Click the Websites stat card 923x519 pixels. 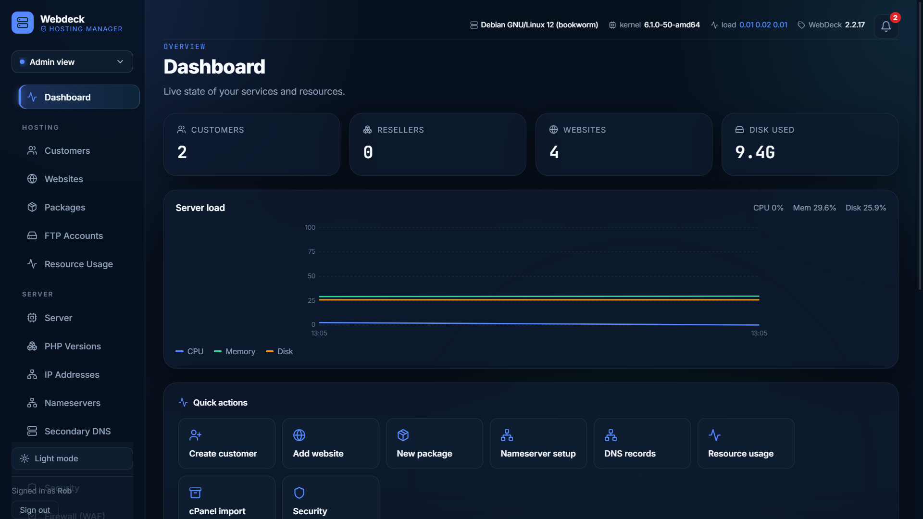[624, 145]
